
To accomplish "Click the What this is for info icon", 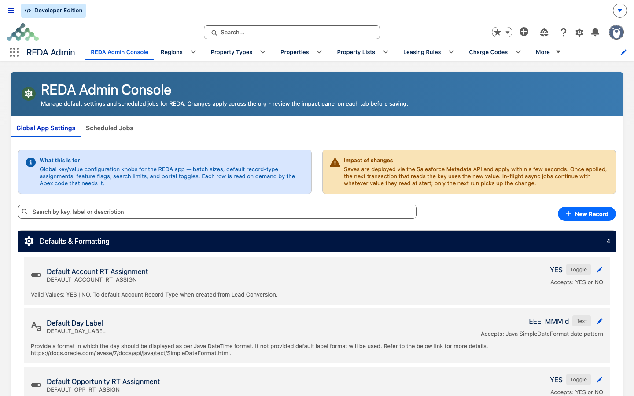I will pyautogui.click(x=31, y=162).
